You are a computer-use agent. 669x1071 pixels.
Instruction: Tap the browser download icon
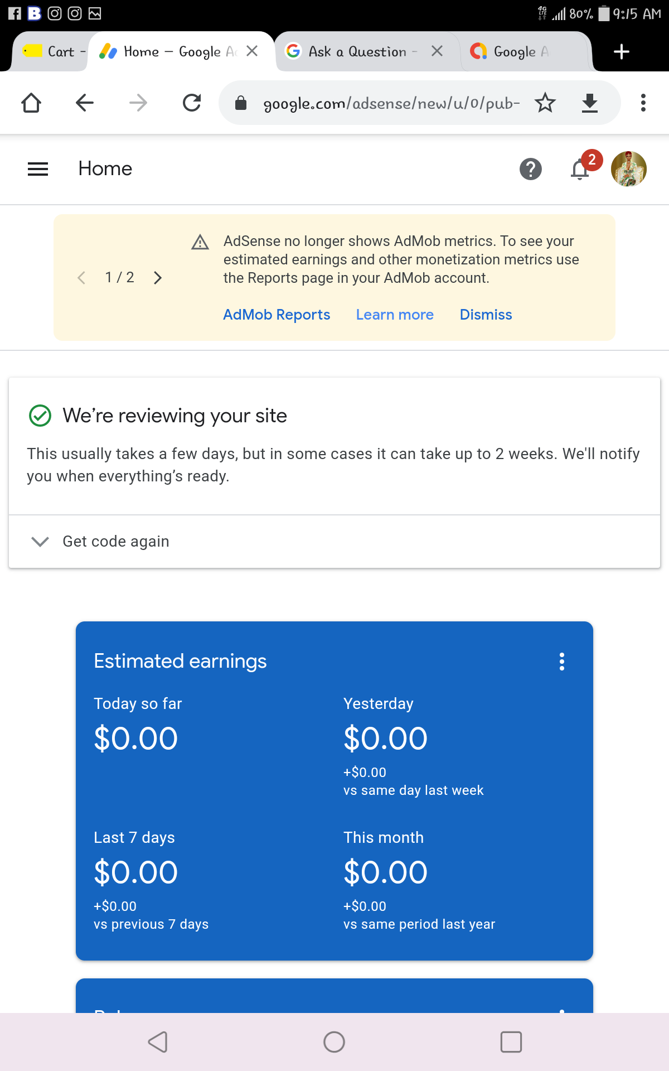pyautogui.click(x=589, y=103)
